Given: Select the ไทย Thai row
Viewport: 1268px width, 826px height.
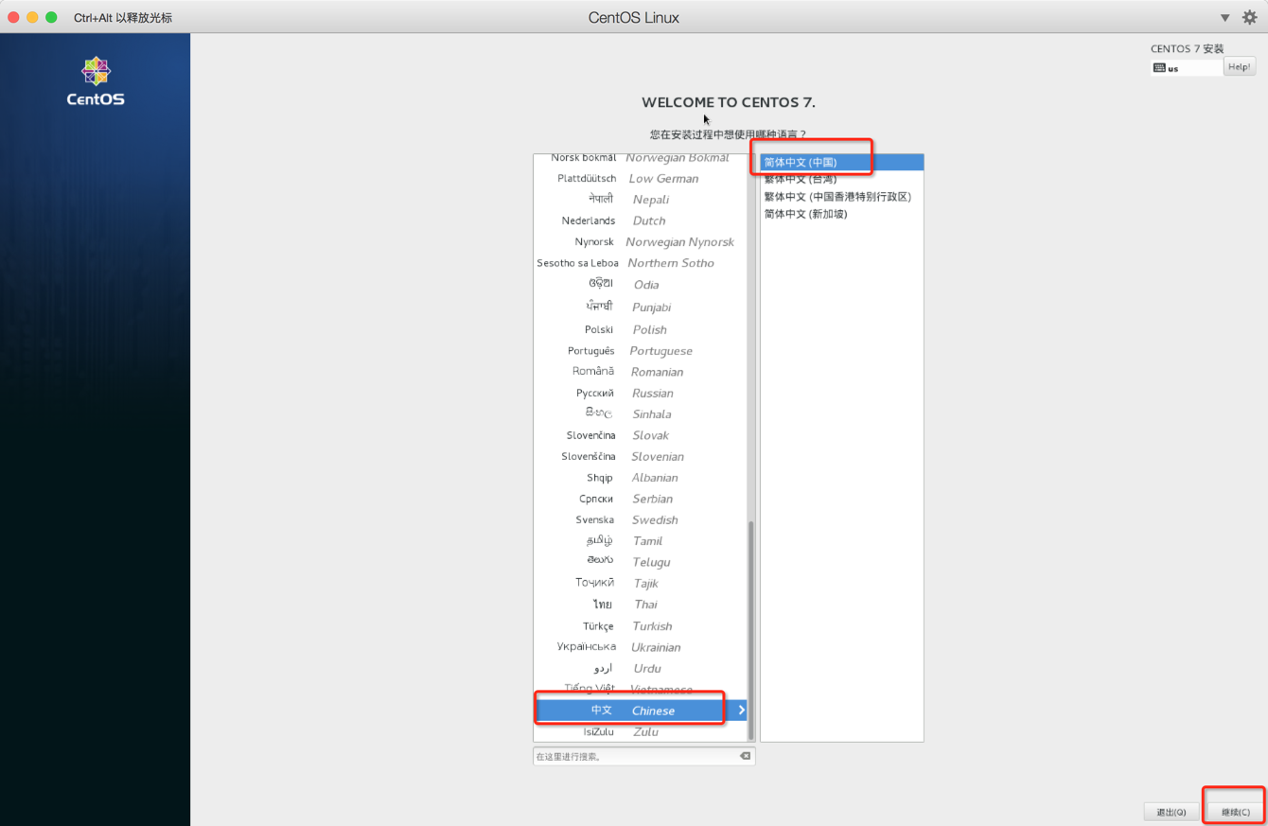Looking at the screenshot, I should tap(640, 605).
